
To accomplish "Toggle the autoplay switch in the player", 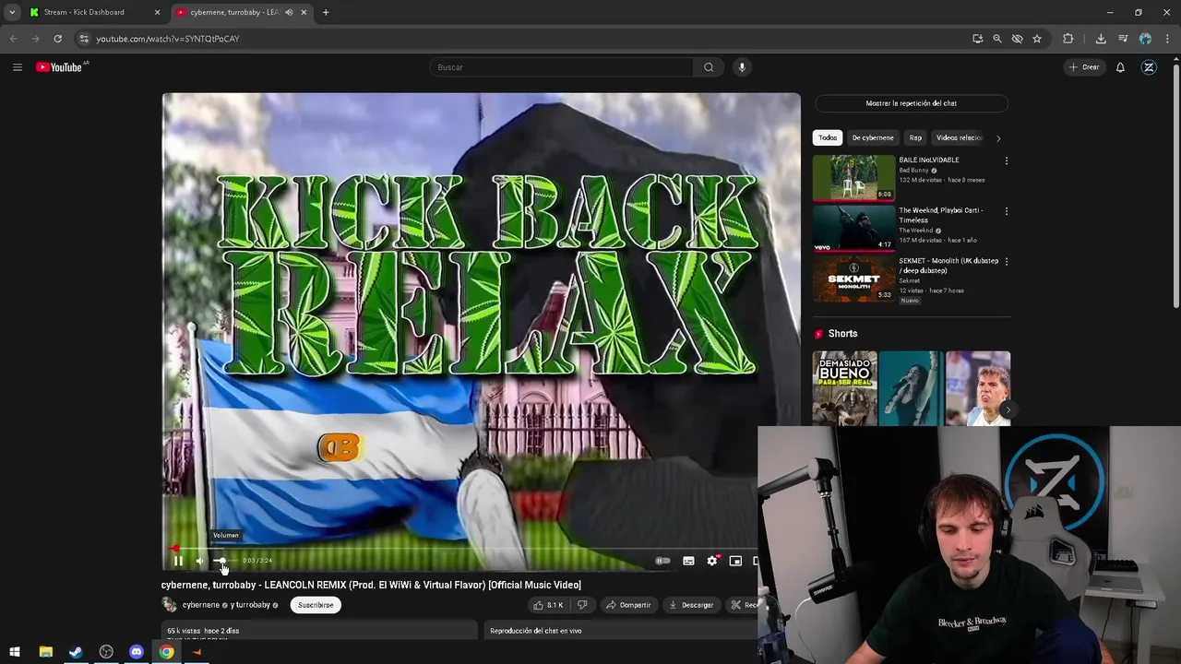I will tap(662, 561).
